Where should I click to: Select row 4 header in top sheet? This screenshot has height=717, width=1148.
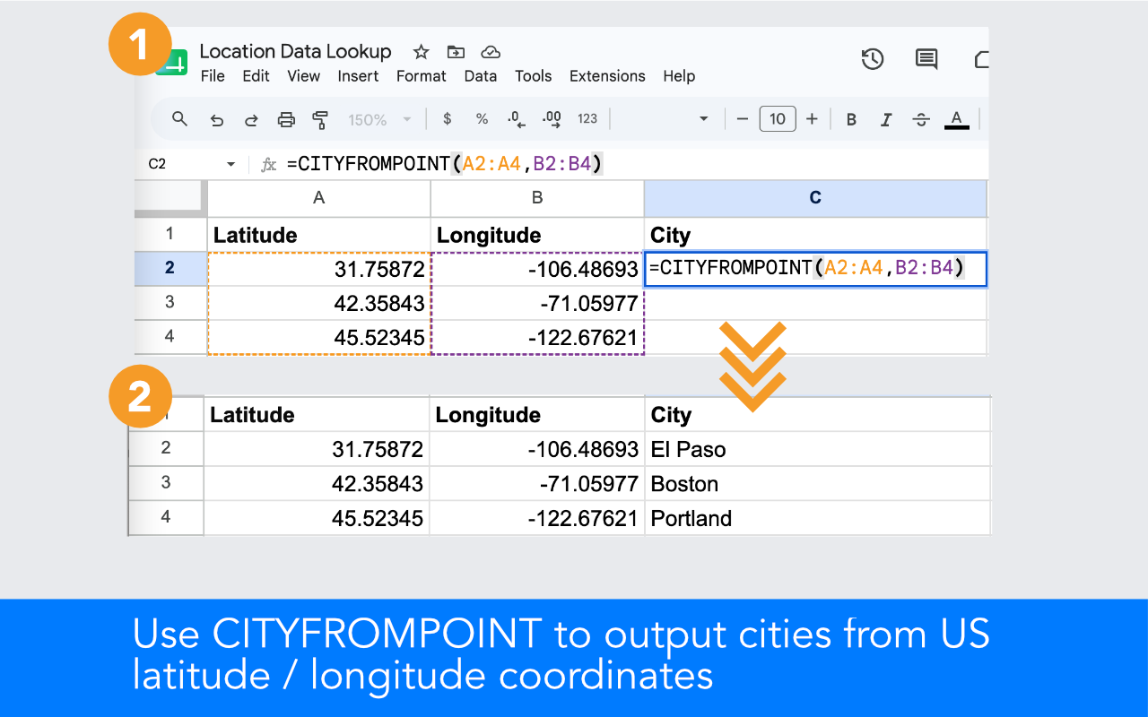[x=170, y=337]
